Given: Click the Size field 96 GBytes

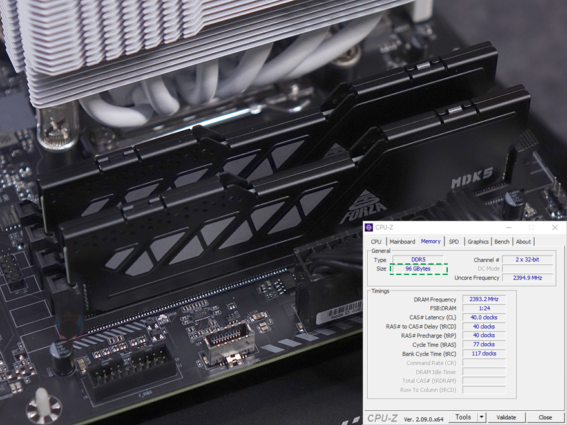Looking at the screenshot, I should [418, 269].
